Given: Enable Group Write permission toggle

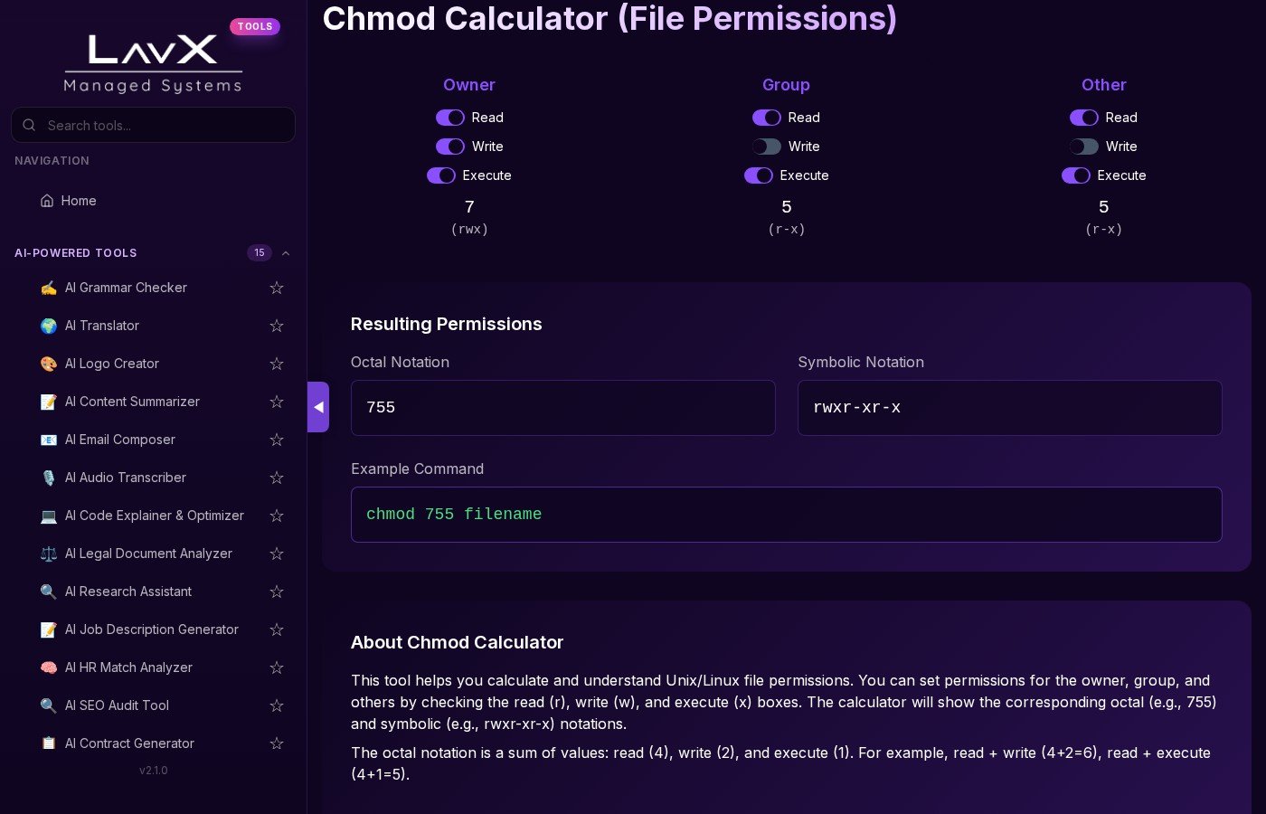Looking at the screenshot, I should [x=766, y=147].
